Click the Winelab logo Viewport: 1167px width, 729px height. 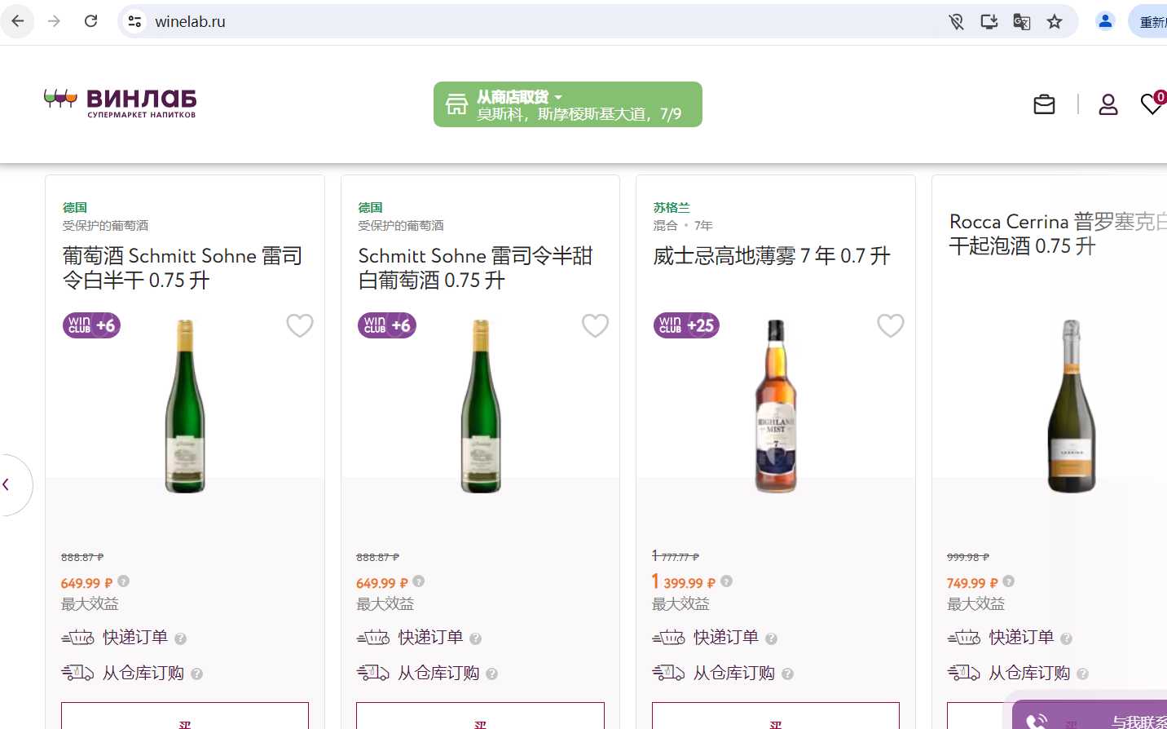coord(121,104)
